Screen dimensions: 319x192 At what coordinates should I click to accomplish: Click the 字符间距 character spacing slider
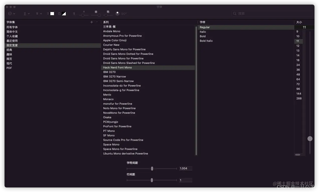(152, 169)
